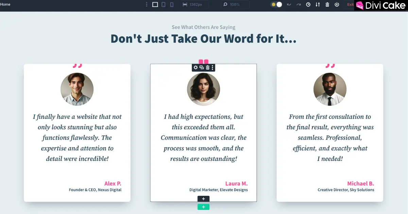
Task: Select Michael B.'s profile photo
Action: coord(330,89)
